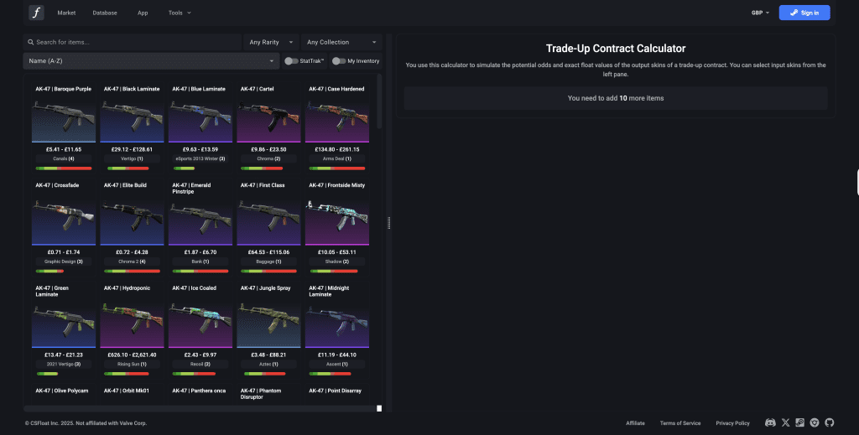
Task: Select the AK-47 Case Hardened skin image
Action: pos(337,119)
